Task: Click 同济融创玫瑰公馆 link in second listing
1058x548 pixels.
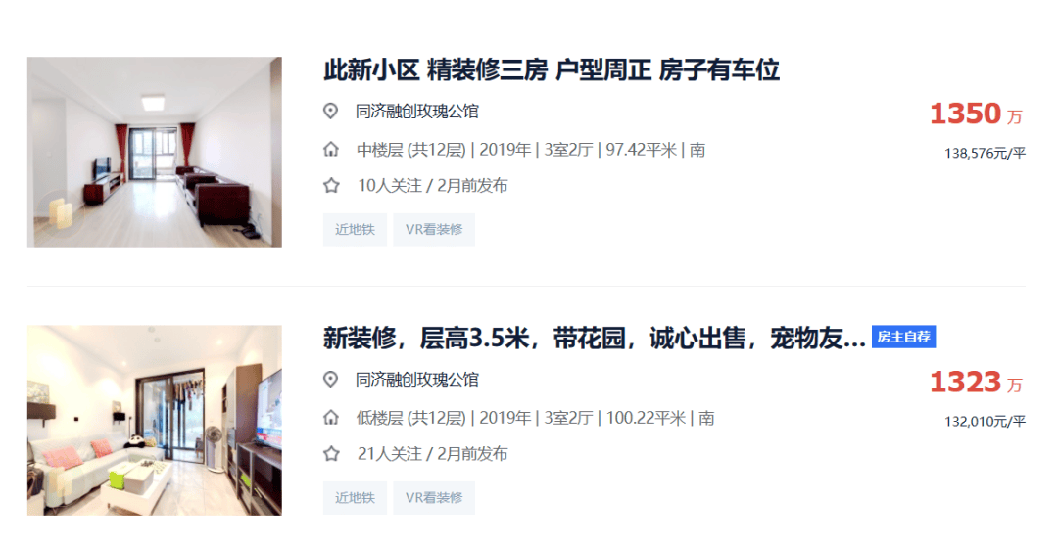Action: point(417,380)
